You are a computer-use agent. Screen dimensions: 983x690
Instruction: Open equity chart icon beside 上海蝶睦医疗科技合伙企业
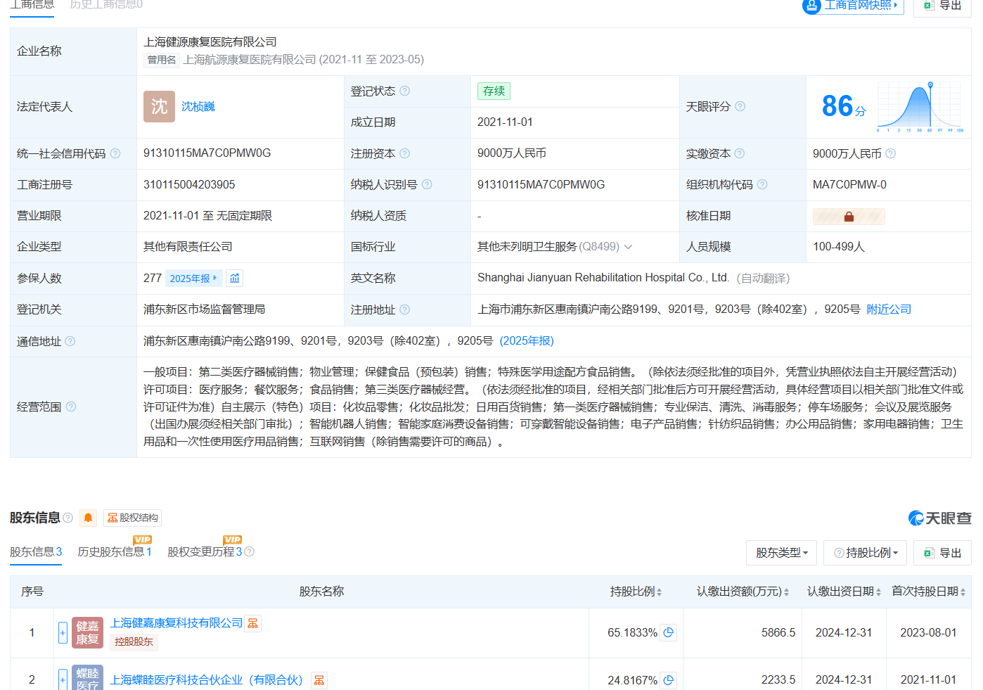point(319,680)
